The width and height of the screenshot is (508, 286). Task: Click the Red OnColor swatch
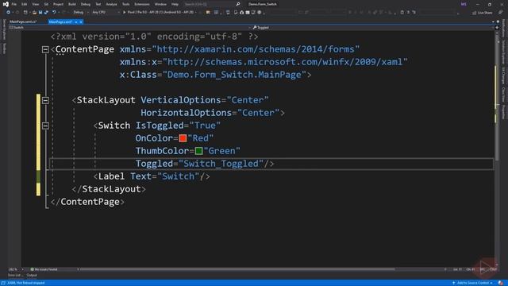pos(183,138)
